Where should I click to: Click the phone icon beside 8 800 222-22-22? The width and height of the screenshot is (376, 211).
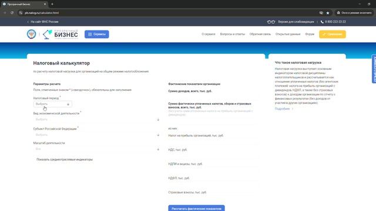pyautogui.click(x=322, y=22)
